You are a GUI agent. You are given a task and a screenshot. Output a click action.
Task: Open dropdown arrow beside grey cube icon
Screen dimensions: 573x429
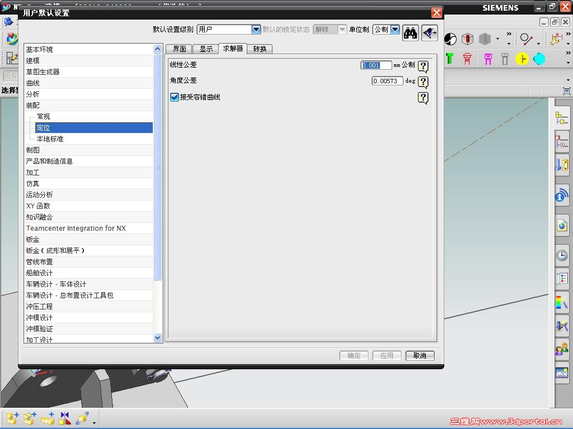coord(497,39)
